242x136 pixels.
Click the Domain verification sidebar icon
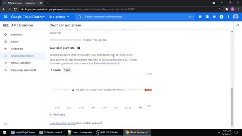pos(6,63)
